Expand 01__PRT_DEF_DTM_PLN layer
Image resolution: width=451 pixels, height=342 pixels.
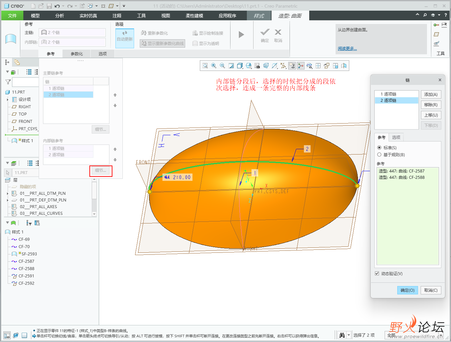coord(8,200)
